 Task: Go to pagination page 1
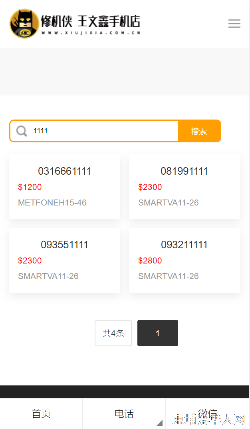[x=158, y=333]
